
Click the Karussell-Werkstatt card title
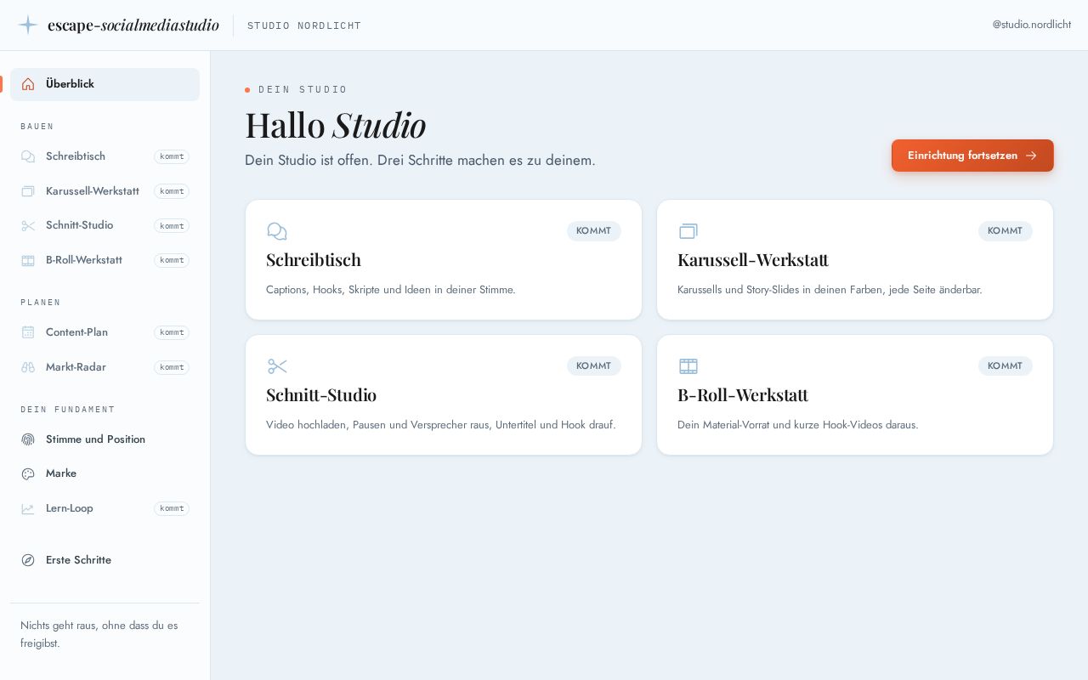[753, 259]
